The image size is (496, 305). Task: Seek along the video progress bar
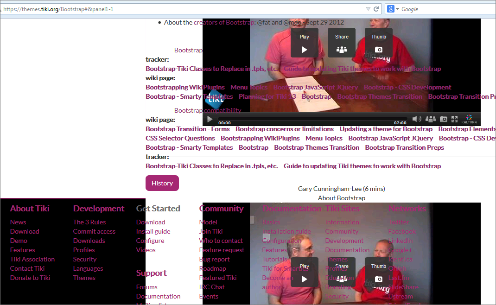(x=312, y=119)
